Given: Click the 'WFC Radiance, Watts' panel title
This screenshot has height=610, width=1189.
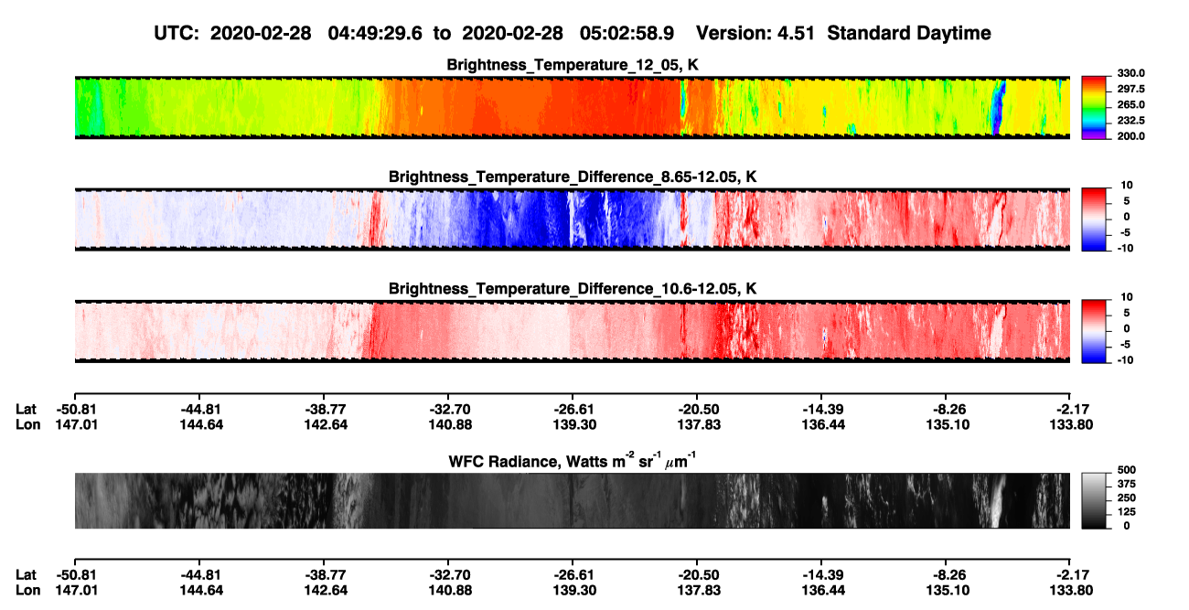Looking at the screenshot, I should click(x=572, y=460).
